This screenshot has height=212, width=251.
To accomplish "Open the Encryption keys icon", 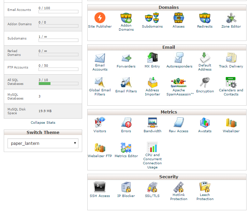I will (205, 83).
